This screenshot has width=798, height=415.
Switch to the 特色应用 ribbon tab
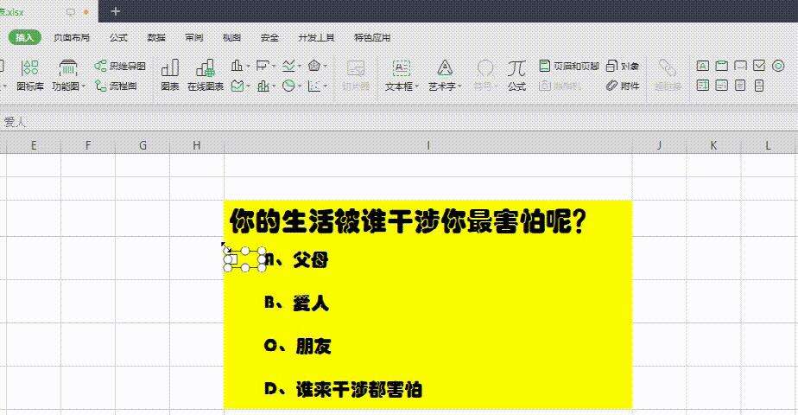[x=372, y=37]
